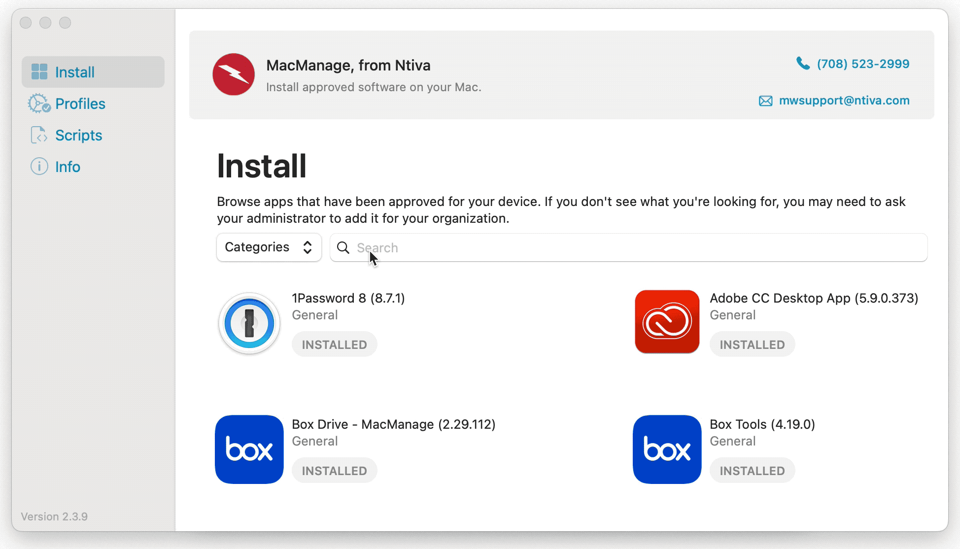Image resolution: width=960 pixels, height=549 pixels.
Task: Click 'Install approved software on your Mac.' text
Action: click(374, 87)
